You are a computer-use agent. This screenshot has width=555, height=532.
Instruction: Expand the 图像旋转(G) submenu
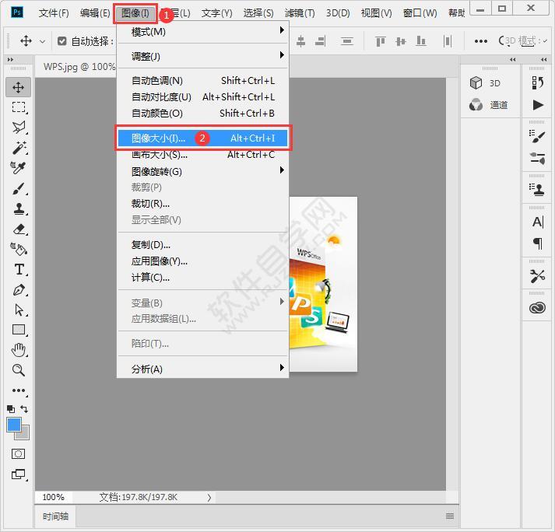[202, 171]
